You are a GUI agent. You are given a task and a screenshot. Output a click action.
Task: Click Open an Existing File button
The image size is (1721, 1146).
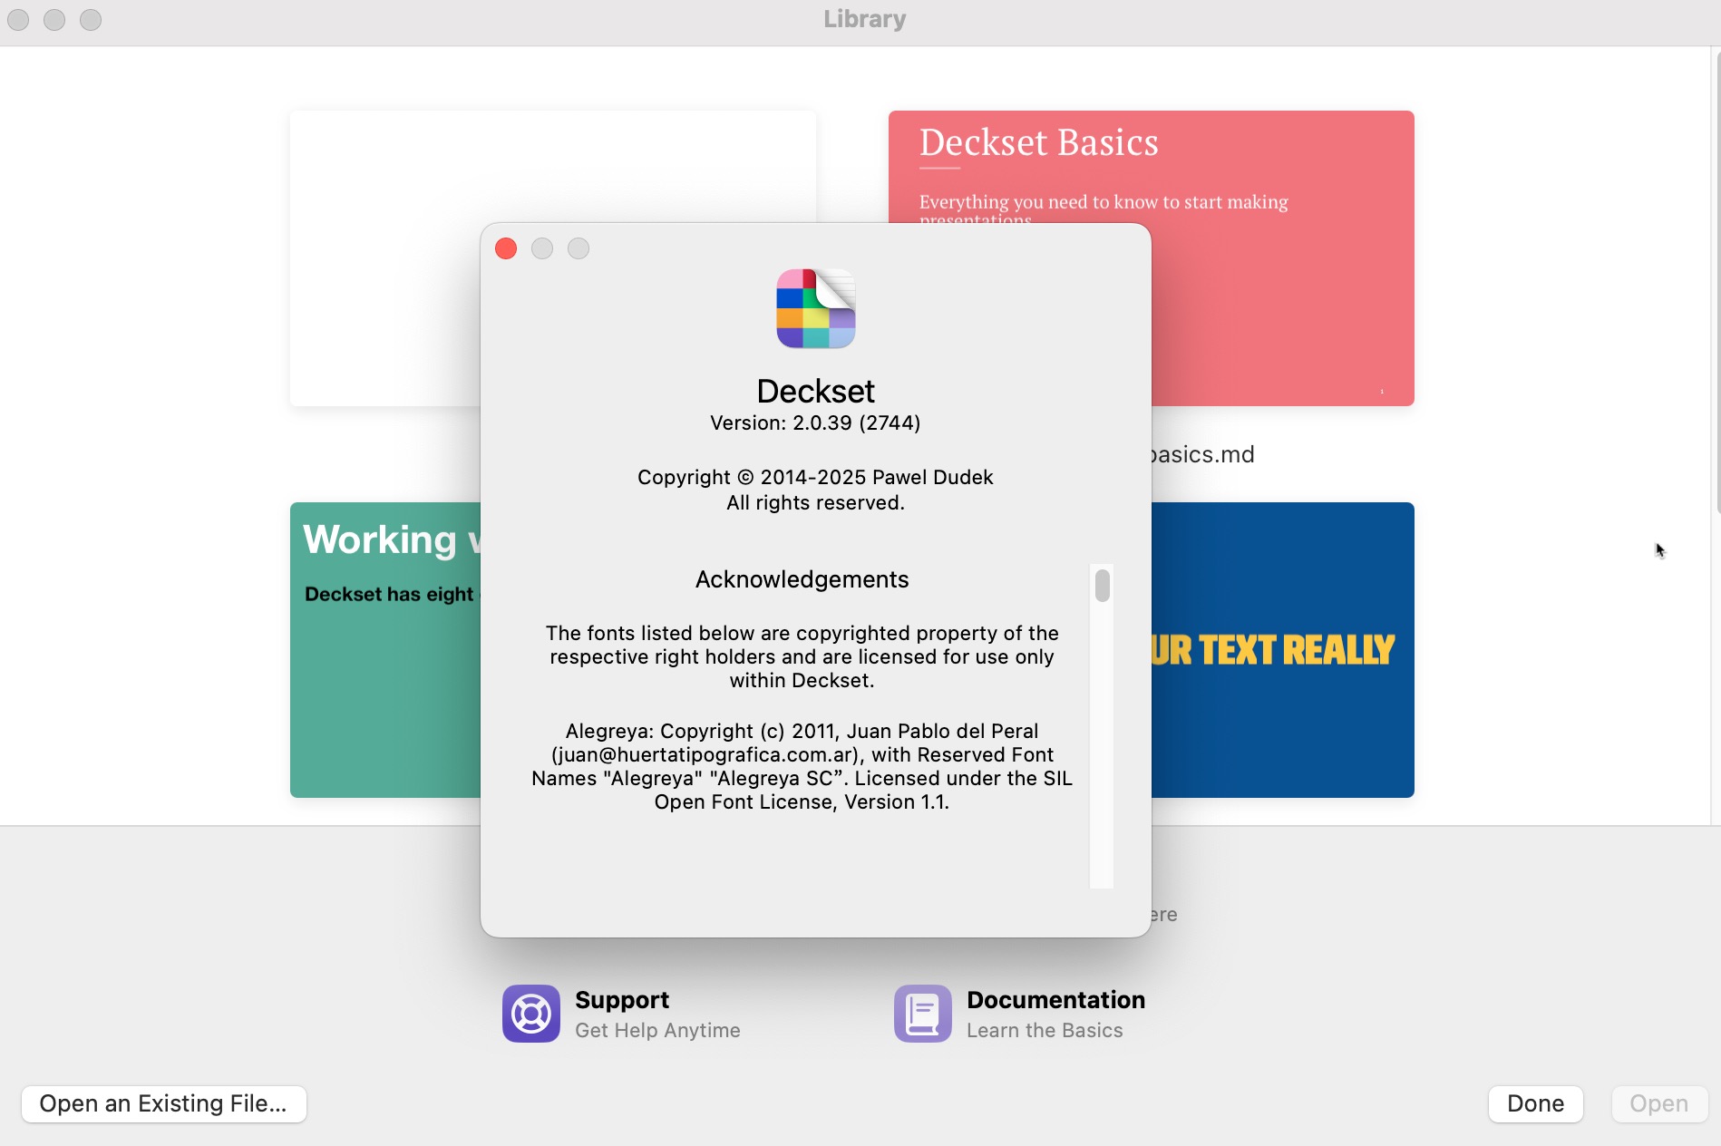pos(164,1103)
